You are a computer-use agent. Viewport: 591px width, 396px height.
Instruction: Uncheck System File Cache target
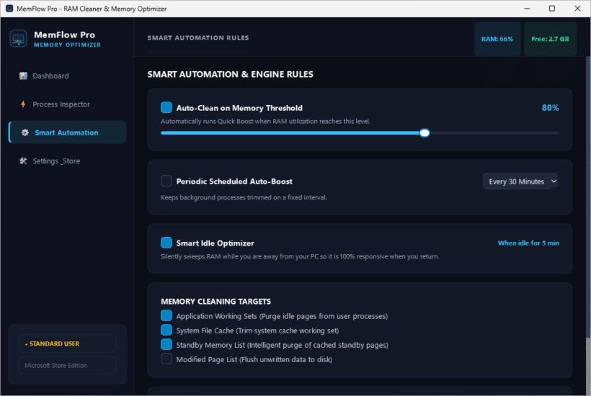coord(166,330)
